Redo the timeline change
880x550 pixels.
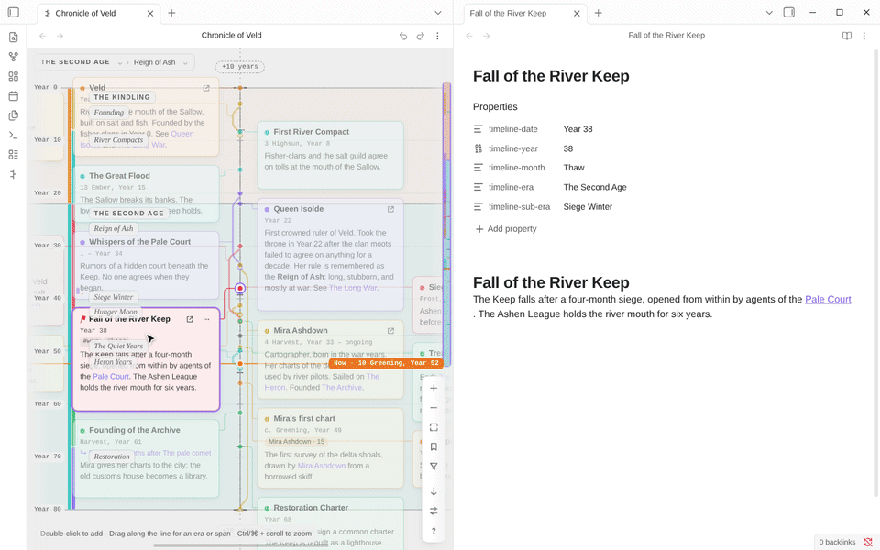pos(421,36)
